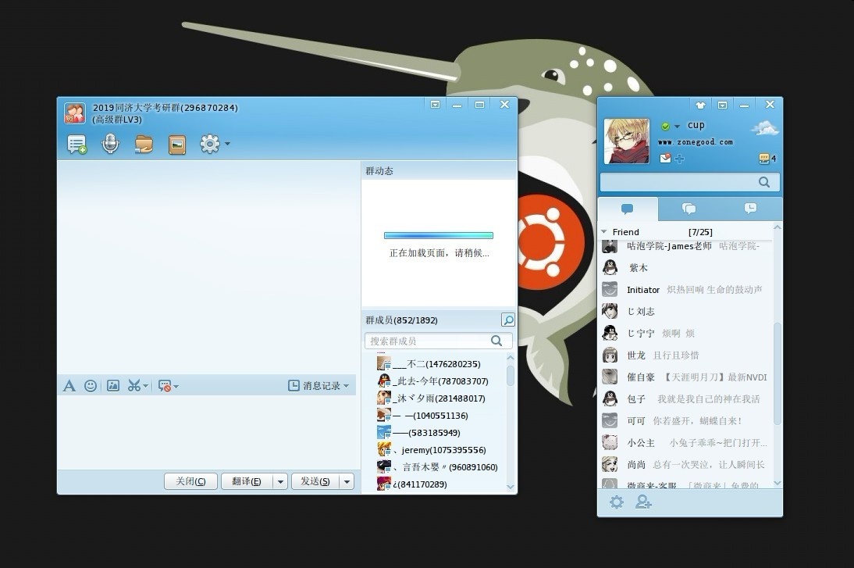Click the member list scrollbar thumb
The height and width of the screenshot is (568, 854).
click(511, 375)
